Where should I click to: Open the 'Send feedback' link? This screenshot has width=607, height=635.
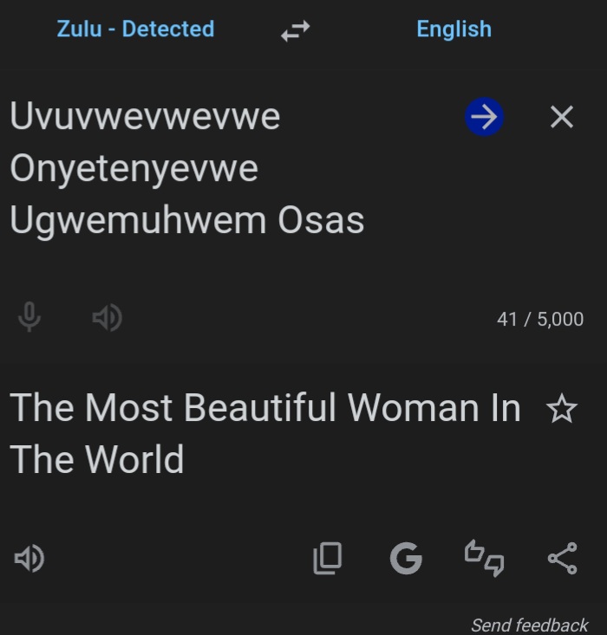click(529, 625)
